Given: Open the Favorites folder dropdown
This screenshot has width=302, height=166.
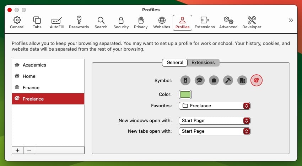Looking at the screenshot, I should coord(215,106).
